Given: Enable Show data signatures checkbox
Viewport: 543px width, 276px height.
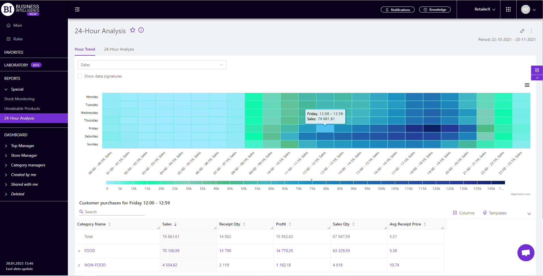Looking at the screenshot, I should tap(80, 76).
